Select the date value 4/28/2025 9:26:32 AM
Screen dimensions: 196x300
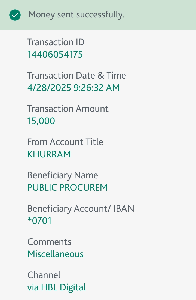[x=73, y=88]
